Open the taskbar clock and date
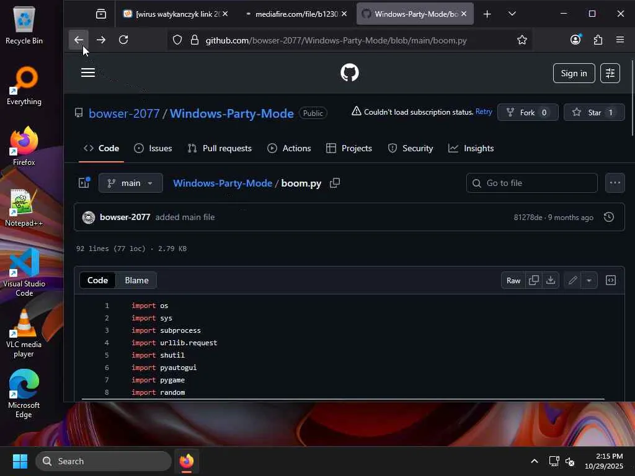 tap(604, 461)
